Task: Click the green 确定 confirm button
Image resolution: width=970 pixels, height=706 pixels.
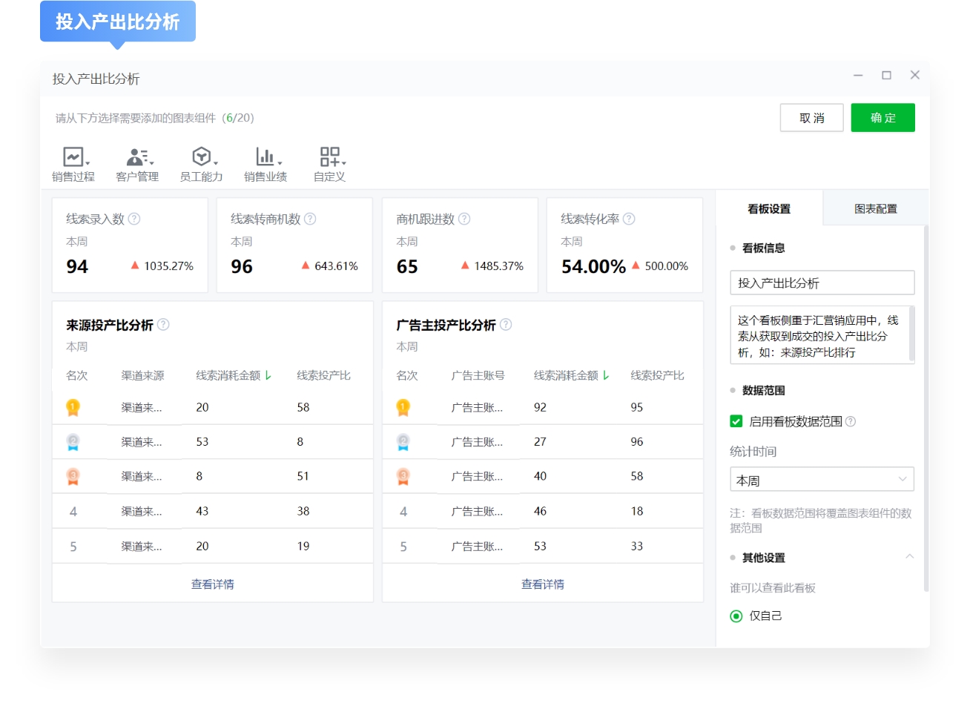Action: click(882, 117)
